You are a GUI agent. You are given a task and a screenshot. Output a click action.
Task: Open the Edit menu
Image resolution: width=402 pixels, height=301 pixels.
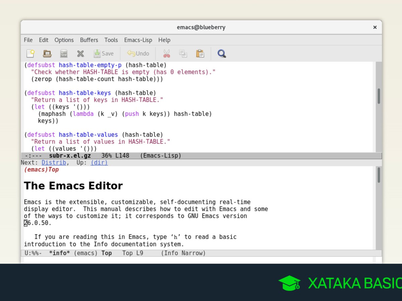point(44,40)
